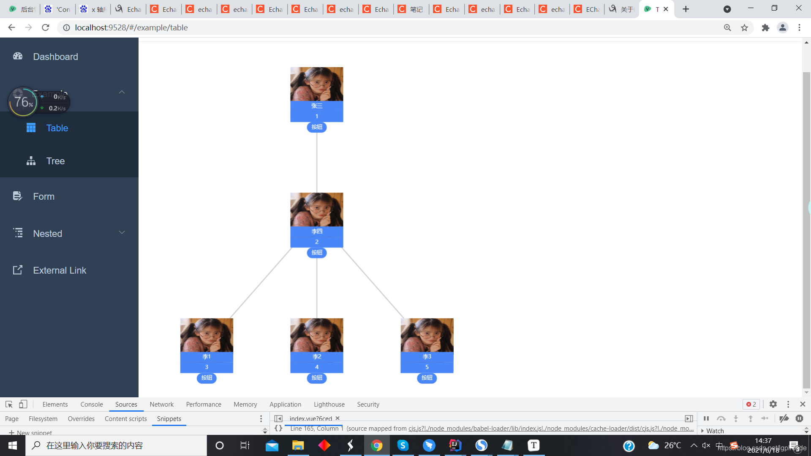Open DevTools settings gear
This screenshot has width=811, height=456.
pos(773,404)
